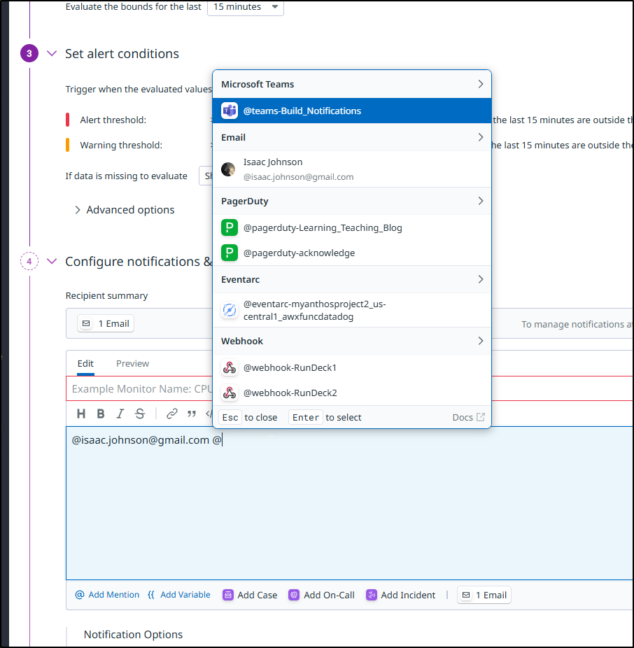
Task: Select @pagerduty-Learning_Teaching_Blog mention
Action: [x=352, y=227]
